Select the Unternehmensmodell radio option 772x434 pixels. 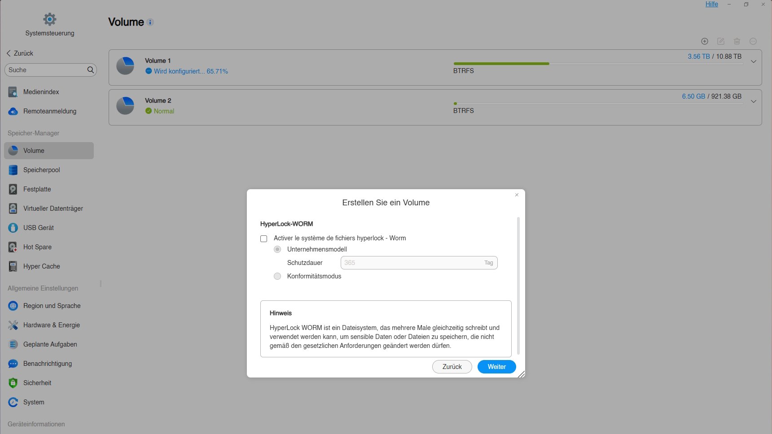click(x=277, y=249)
